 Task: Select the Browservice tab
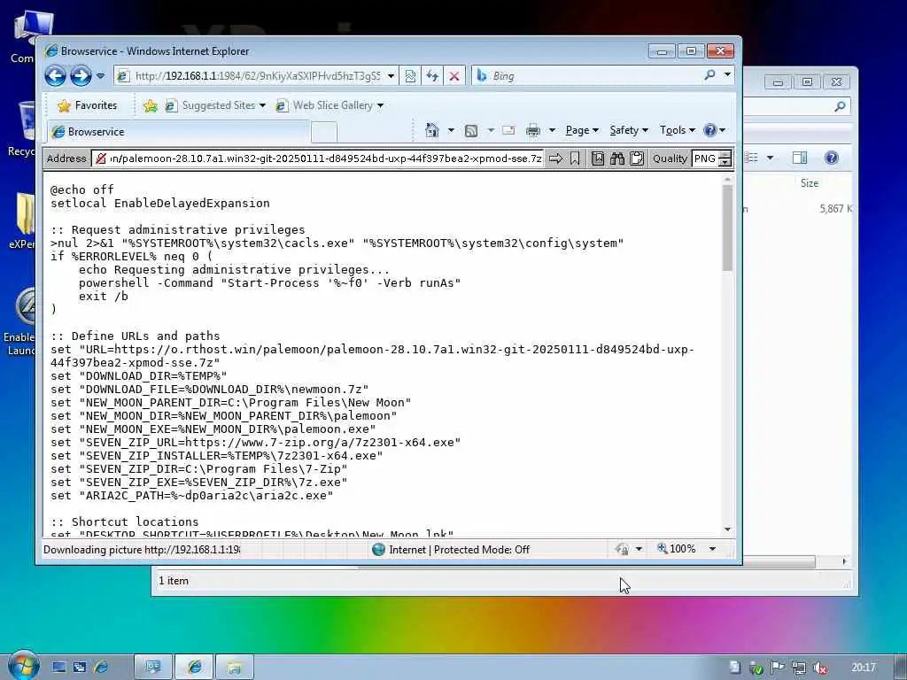click(x=177, y=132)
